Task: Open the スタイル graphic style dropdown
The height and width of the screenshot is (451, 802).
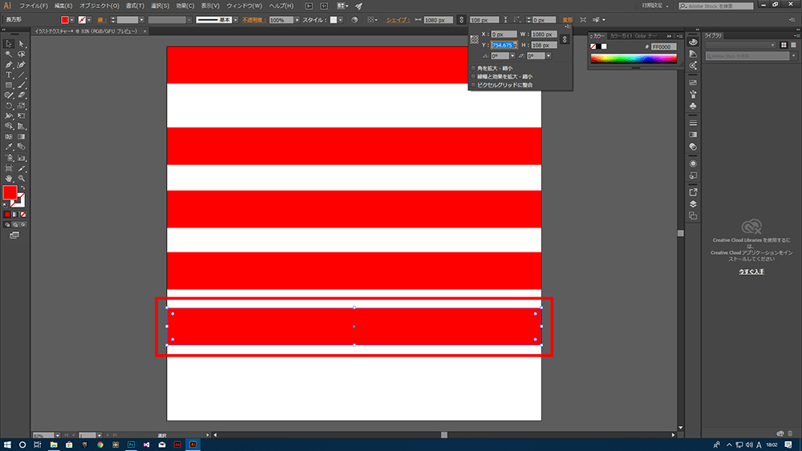Action: click(x=341, y=20)
